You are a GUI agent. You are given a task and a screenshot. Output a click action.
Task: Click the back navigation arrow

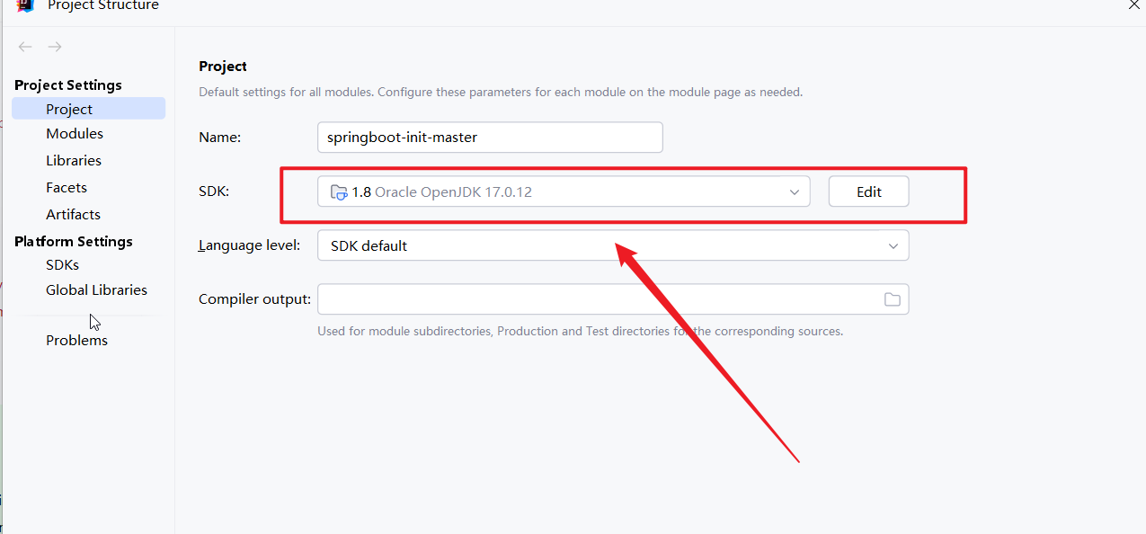coord(25,47)
